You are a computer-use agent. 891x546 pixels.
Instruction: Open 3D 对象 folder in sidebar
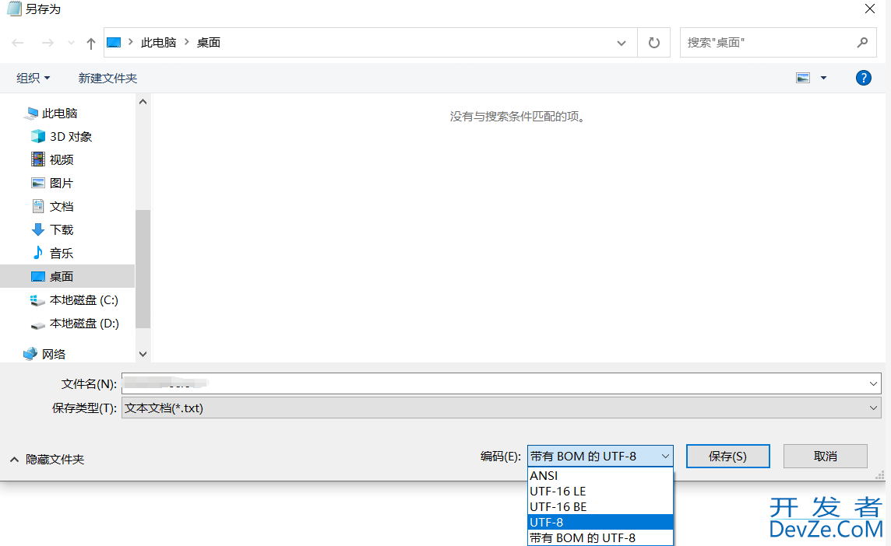point(71,137)
